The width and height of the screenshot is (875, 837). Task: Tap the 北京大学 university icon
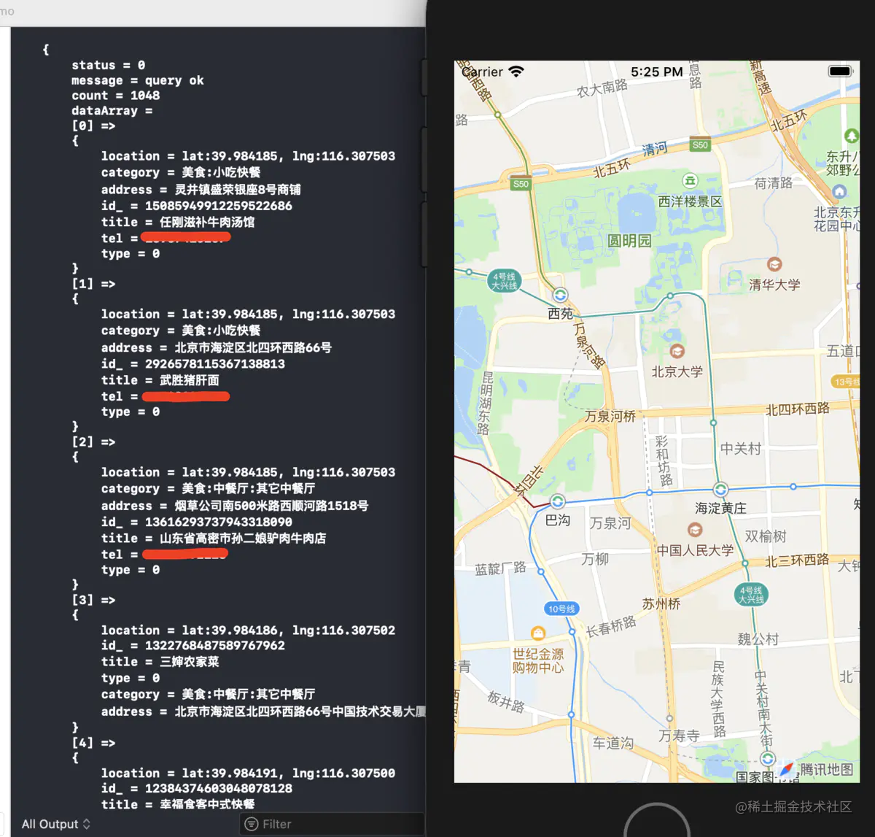677,351
